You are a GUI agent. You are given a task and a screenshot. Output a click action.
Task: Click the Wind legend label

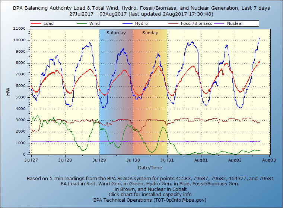point(95,23)
